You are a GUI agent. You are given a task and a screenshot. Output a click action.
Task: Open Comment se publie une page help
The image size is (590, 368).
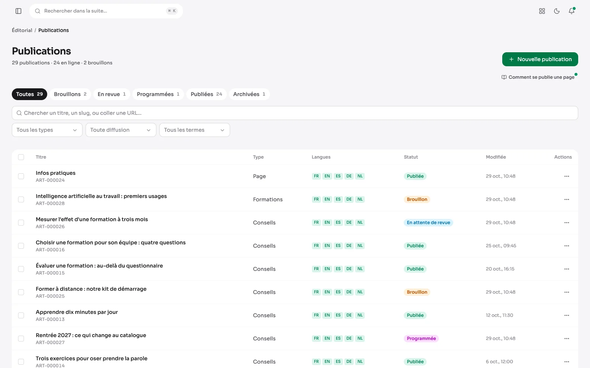pos(538,77)
